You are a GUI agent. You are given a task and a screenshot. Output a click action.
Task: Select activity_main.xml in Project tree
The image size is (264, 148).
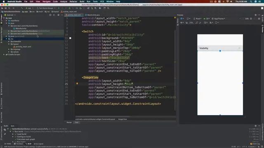click(x=22, y=46)
